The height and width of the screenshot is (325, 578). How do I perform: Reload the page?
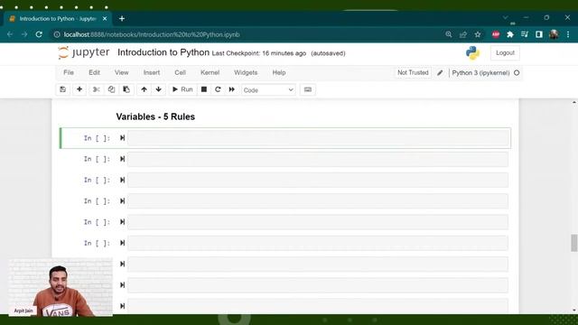pos(39,34)
